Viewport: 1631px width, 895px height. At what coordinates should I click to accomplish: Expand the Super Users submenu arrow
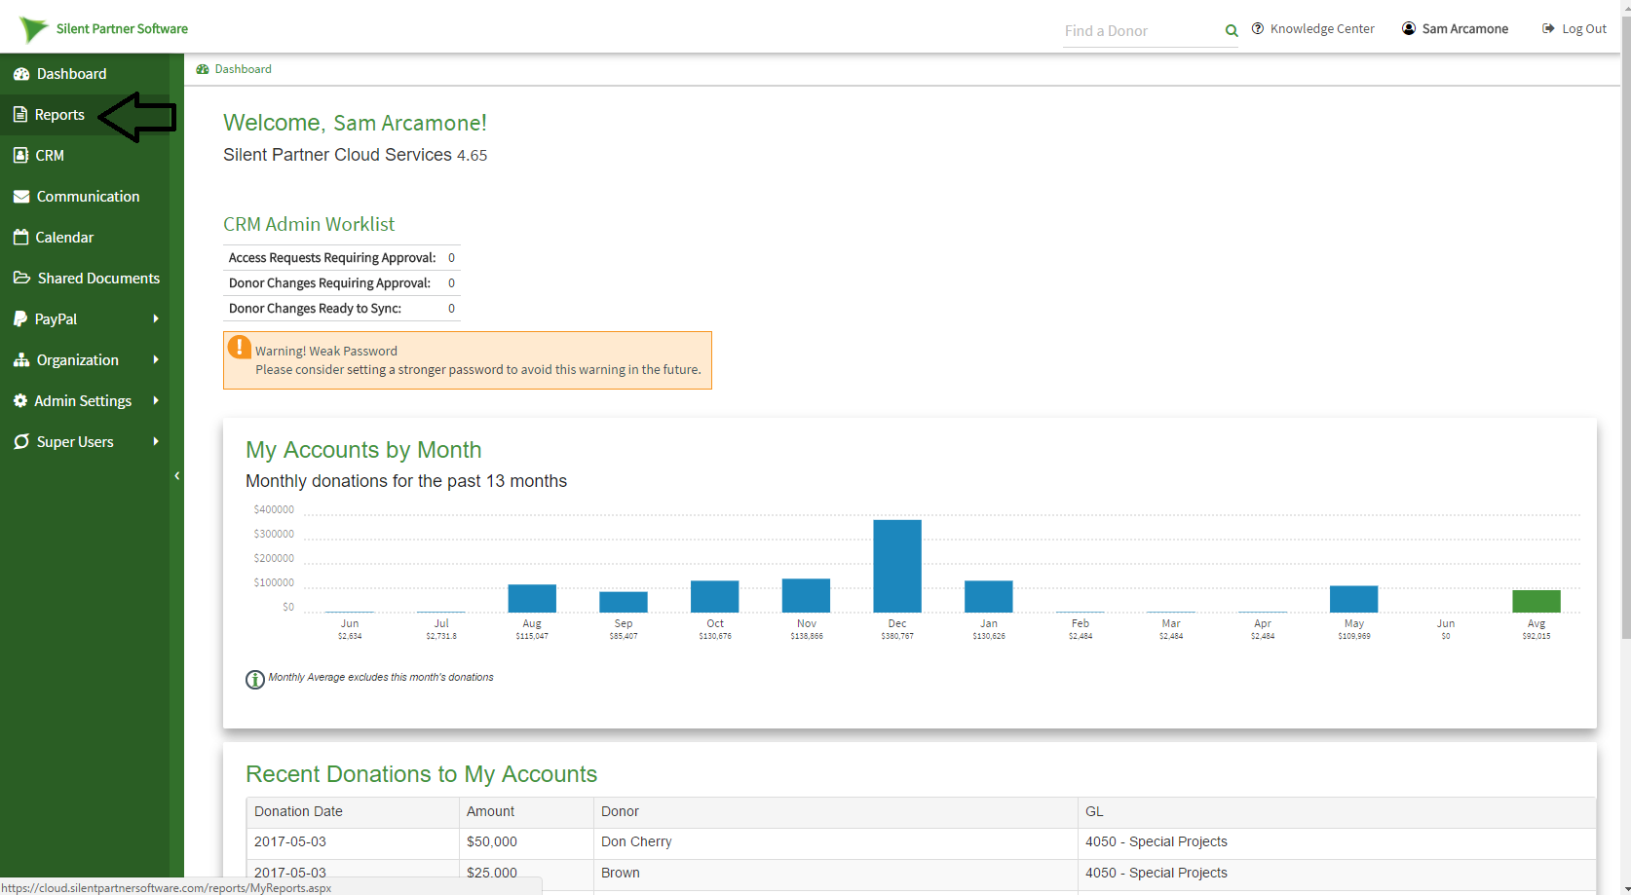[156, 441]
